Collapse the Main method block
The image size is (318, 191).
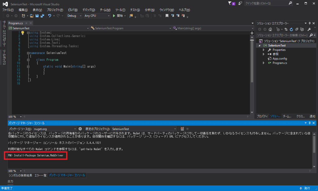point(28,66)
